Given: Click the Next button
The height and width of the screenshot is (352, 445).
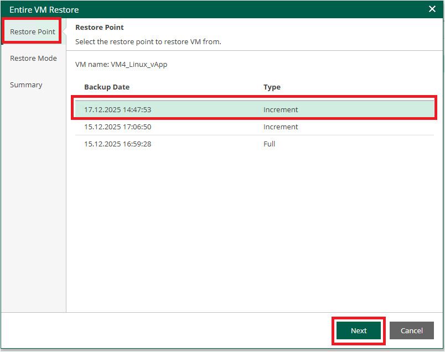Looking at the screenshot, I should click(359, 330).
